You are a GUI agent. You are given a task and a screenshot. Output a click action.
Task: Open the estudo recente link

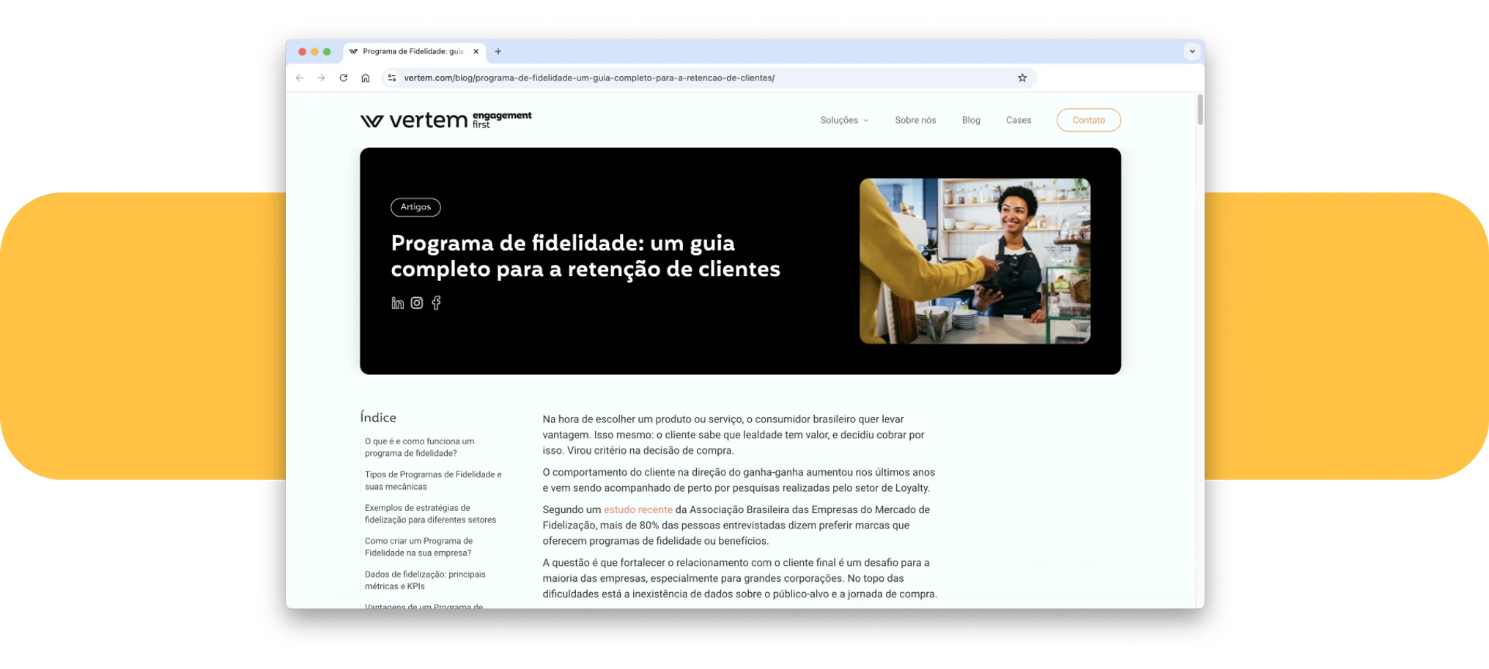pos(638,509)
